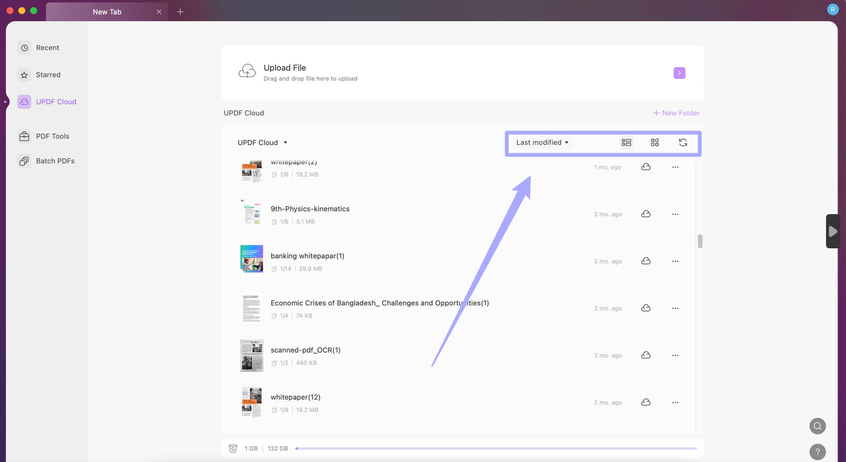Click the file list scrollbar

coord(700,241)
